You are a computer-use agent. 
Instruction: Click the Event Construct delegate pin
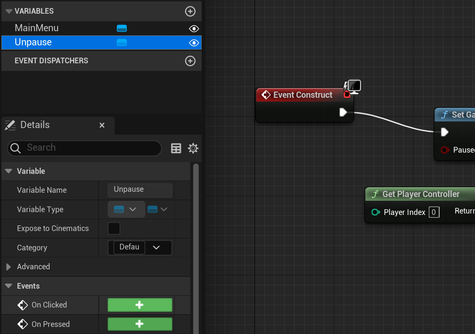point(347,94)
